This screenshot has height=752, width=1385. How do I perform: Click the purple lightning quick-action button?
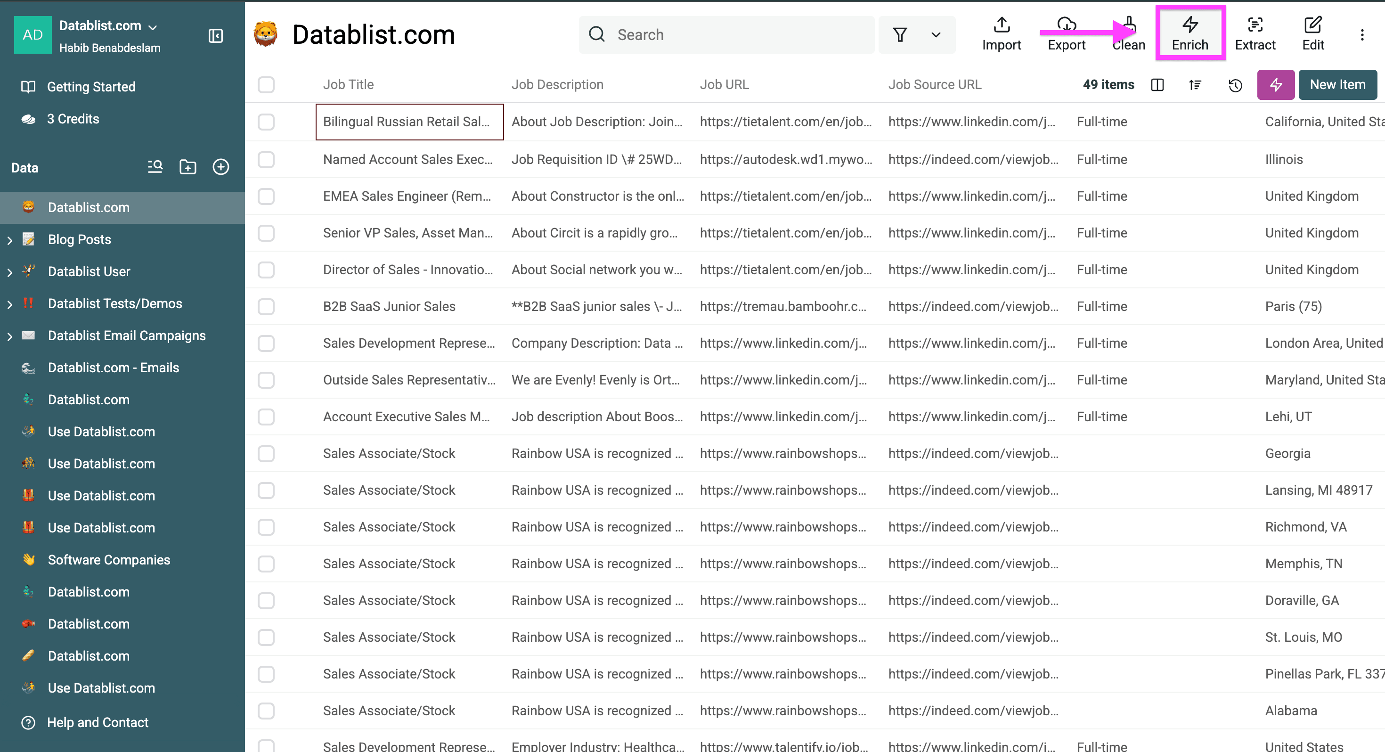click(x=1275, y=84)
